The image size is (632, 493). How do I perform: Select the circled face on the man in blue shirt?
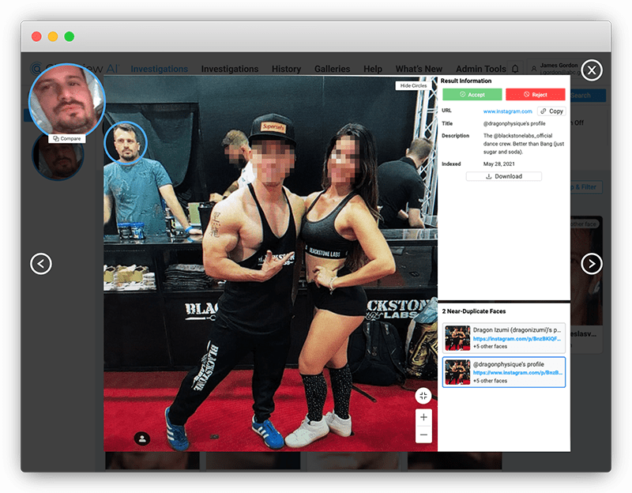tap(126, 143)
